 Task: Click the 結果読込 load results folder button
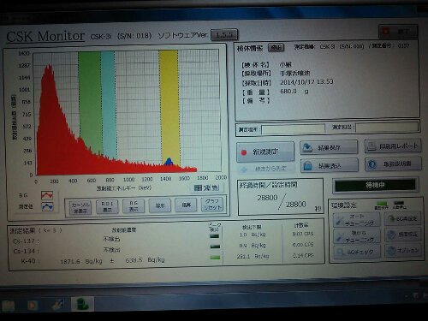(x=330, y=165)
